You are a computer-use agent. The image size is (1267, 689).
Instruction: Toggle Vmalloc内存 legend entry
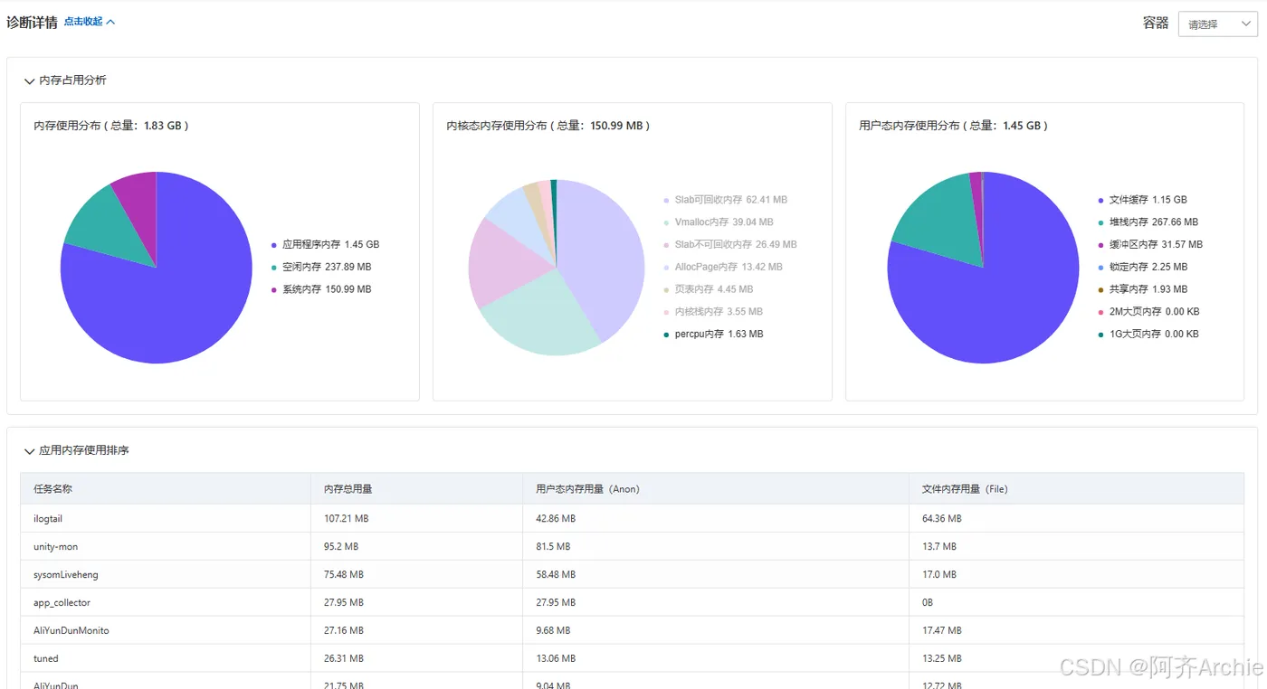pyautogui.click(x=718, y=222)
